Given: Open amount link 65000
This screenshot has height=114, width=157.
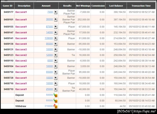Looking at the screenshot, I should coord(49,72).
